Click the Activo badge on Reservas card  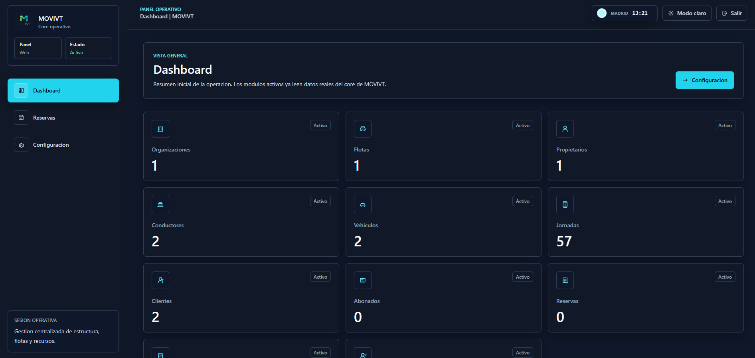tap(725, 277)
